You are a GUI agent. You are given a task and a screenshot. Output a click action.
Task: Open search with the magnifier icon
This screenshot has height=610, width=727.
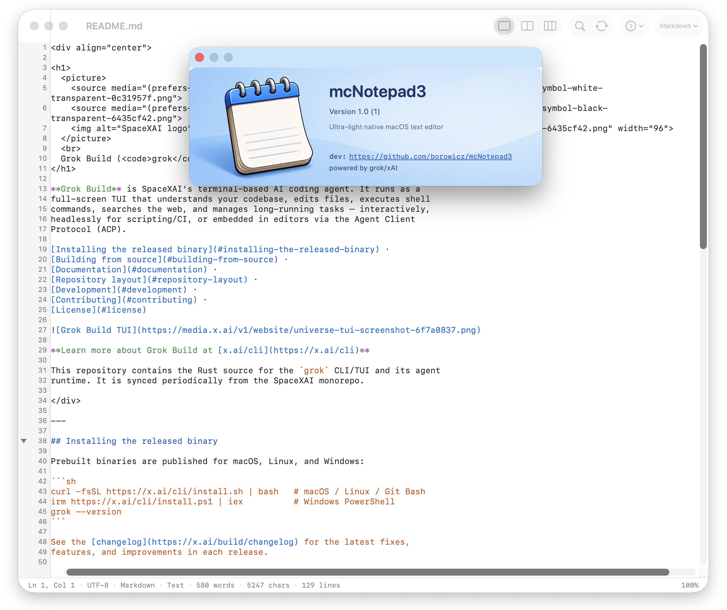580,26
